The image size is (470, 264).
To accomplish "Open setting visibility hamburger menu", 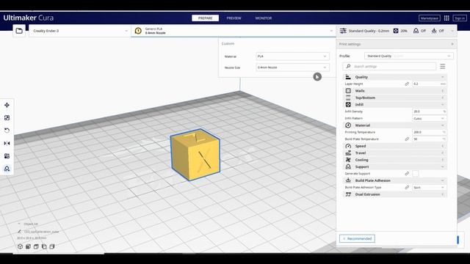I will pos(443,67).
